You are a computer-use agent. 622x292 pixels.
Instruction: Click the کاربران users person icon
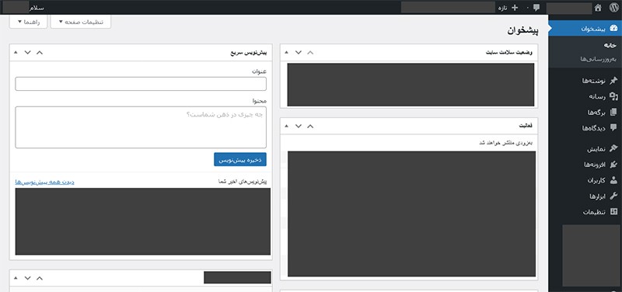pyautogui.click(x=613, y=180)
